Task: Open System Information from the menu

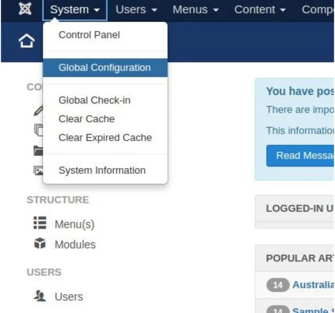Action: (102, 170)
